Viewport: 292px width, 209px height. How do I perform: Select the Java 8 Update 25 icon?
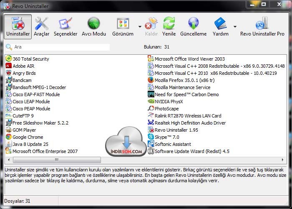pos(9,144)
